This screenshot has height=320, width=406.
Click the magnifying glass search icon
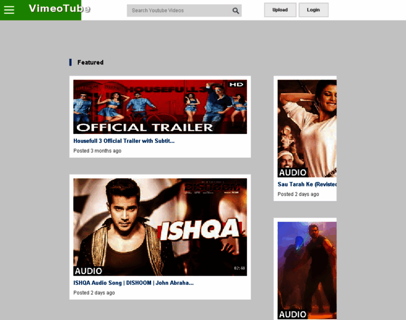coord(236,11)
